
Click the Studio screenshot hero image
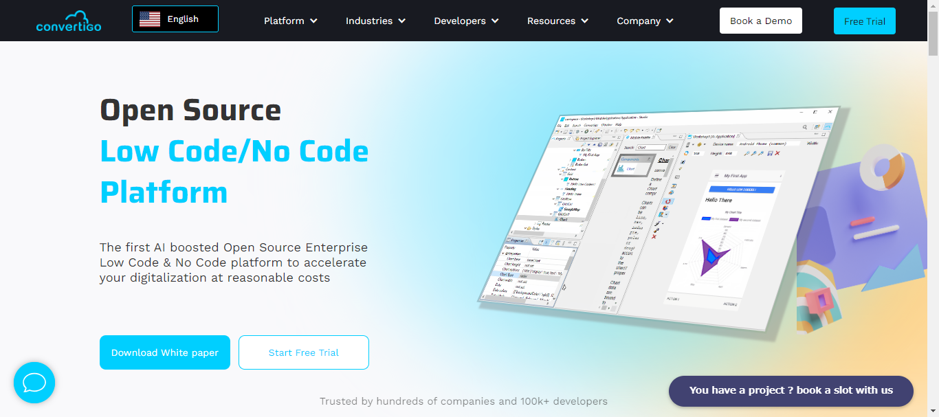pos(659,220)
